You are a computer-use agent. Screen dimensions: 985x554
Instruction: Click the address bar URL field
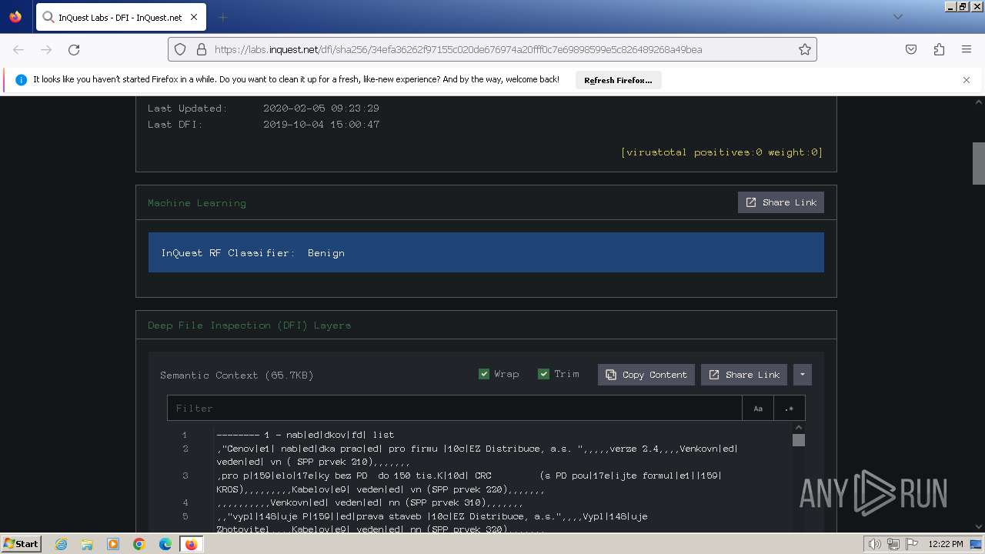(492, 49)
